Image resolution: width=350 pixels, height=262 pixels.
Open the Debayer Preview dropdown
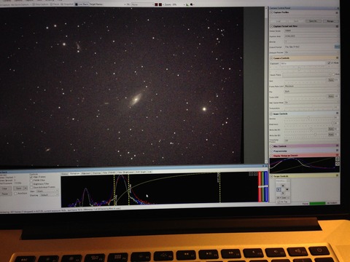pos(311,52)
